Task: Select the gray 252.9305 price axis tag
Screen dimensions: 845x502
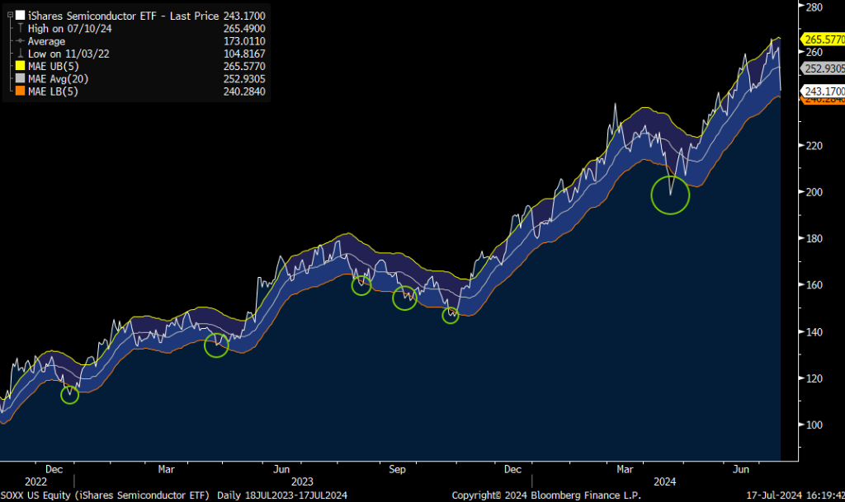Action: click(x=822, y=68)
